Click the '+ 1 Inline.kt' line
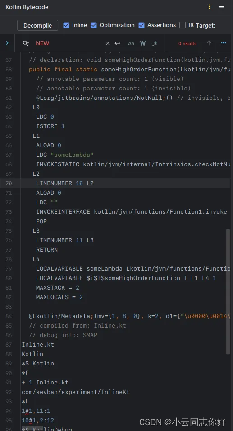 click(x=45, y=382)
